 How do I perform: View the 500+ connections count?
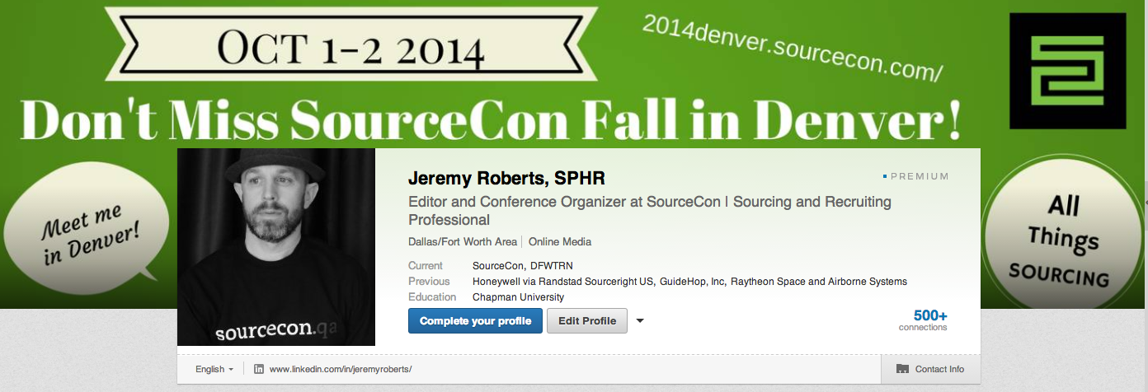tap(924, 320)
